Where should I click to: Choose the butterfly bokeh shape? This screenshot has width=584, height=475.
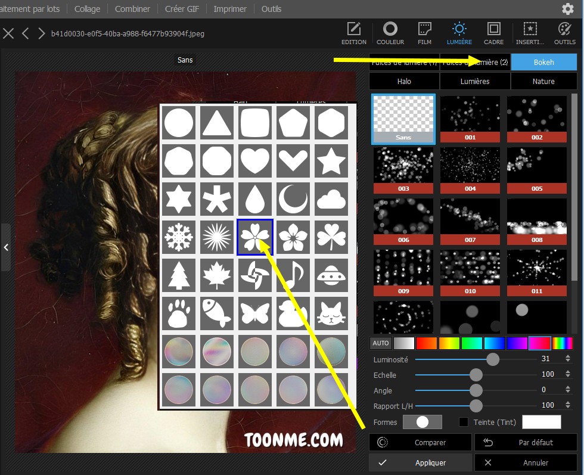(x=255, y=313)
